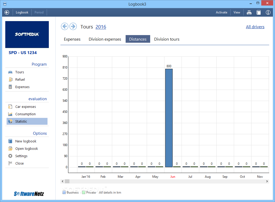Open the info icon in the toolbar
This screenshot has width=275, height=202.
pyautogui.click(x=268, y=12)
